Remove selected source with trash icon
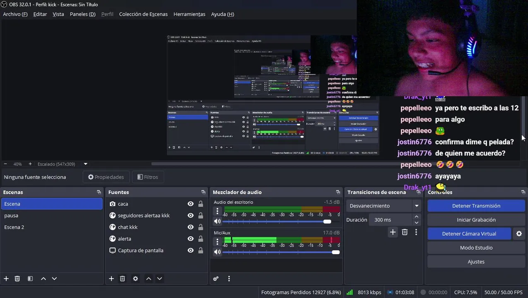The height and width of the screenshot is (298, 528). [x=123, y=279]
